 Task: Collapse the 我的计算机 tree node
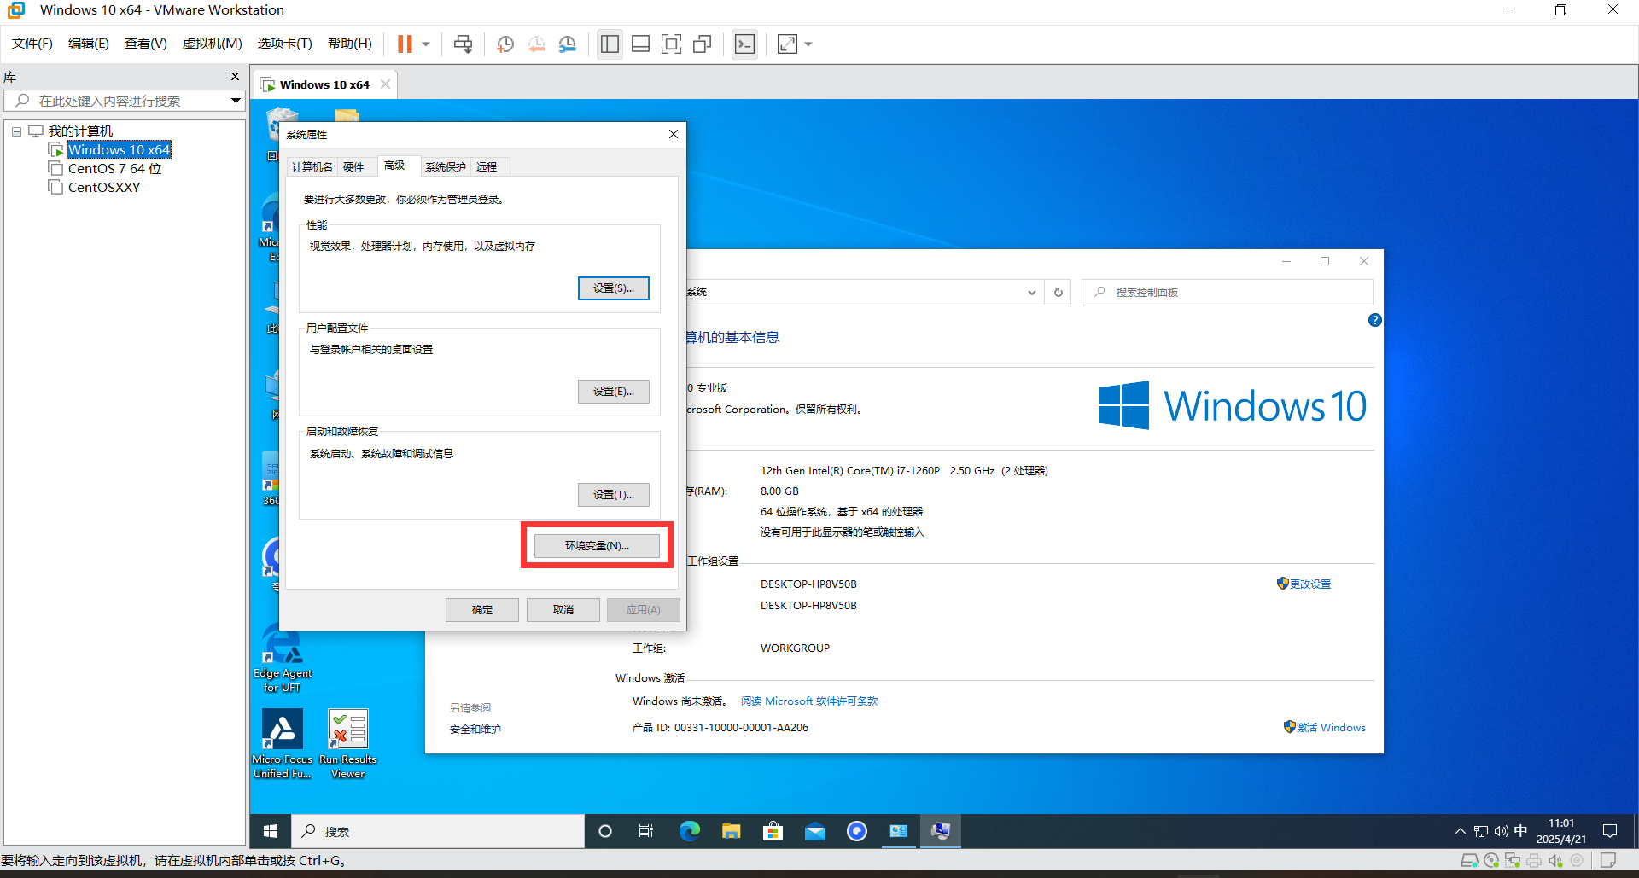pos(16,131)
